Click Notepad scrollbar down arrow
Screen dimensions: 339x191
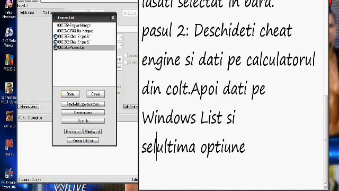click(x=326, y=187)
